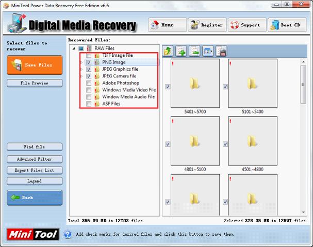The image size is (313, 247).
Task: Click the MiniTool logo
Action: [33, 234]
